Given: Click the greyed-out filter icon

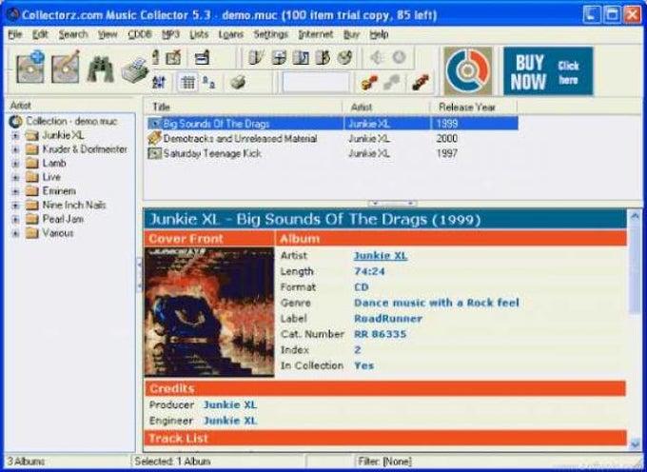Looking at the screenshot, I should 392,83.
